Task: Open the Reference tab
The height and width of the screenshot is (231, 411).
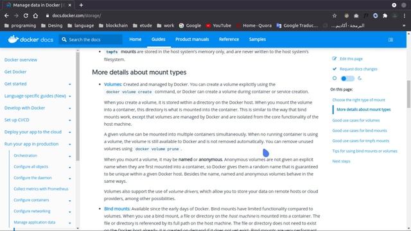Action: click(x=229, y=39)
